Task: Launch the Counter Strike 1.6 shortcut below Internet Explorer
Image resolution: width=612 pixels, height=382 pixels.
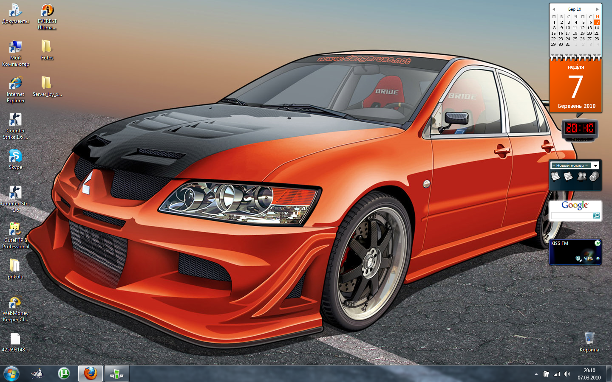Action: pos(15,126)
